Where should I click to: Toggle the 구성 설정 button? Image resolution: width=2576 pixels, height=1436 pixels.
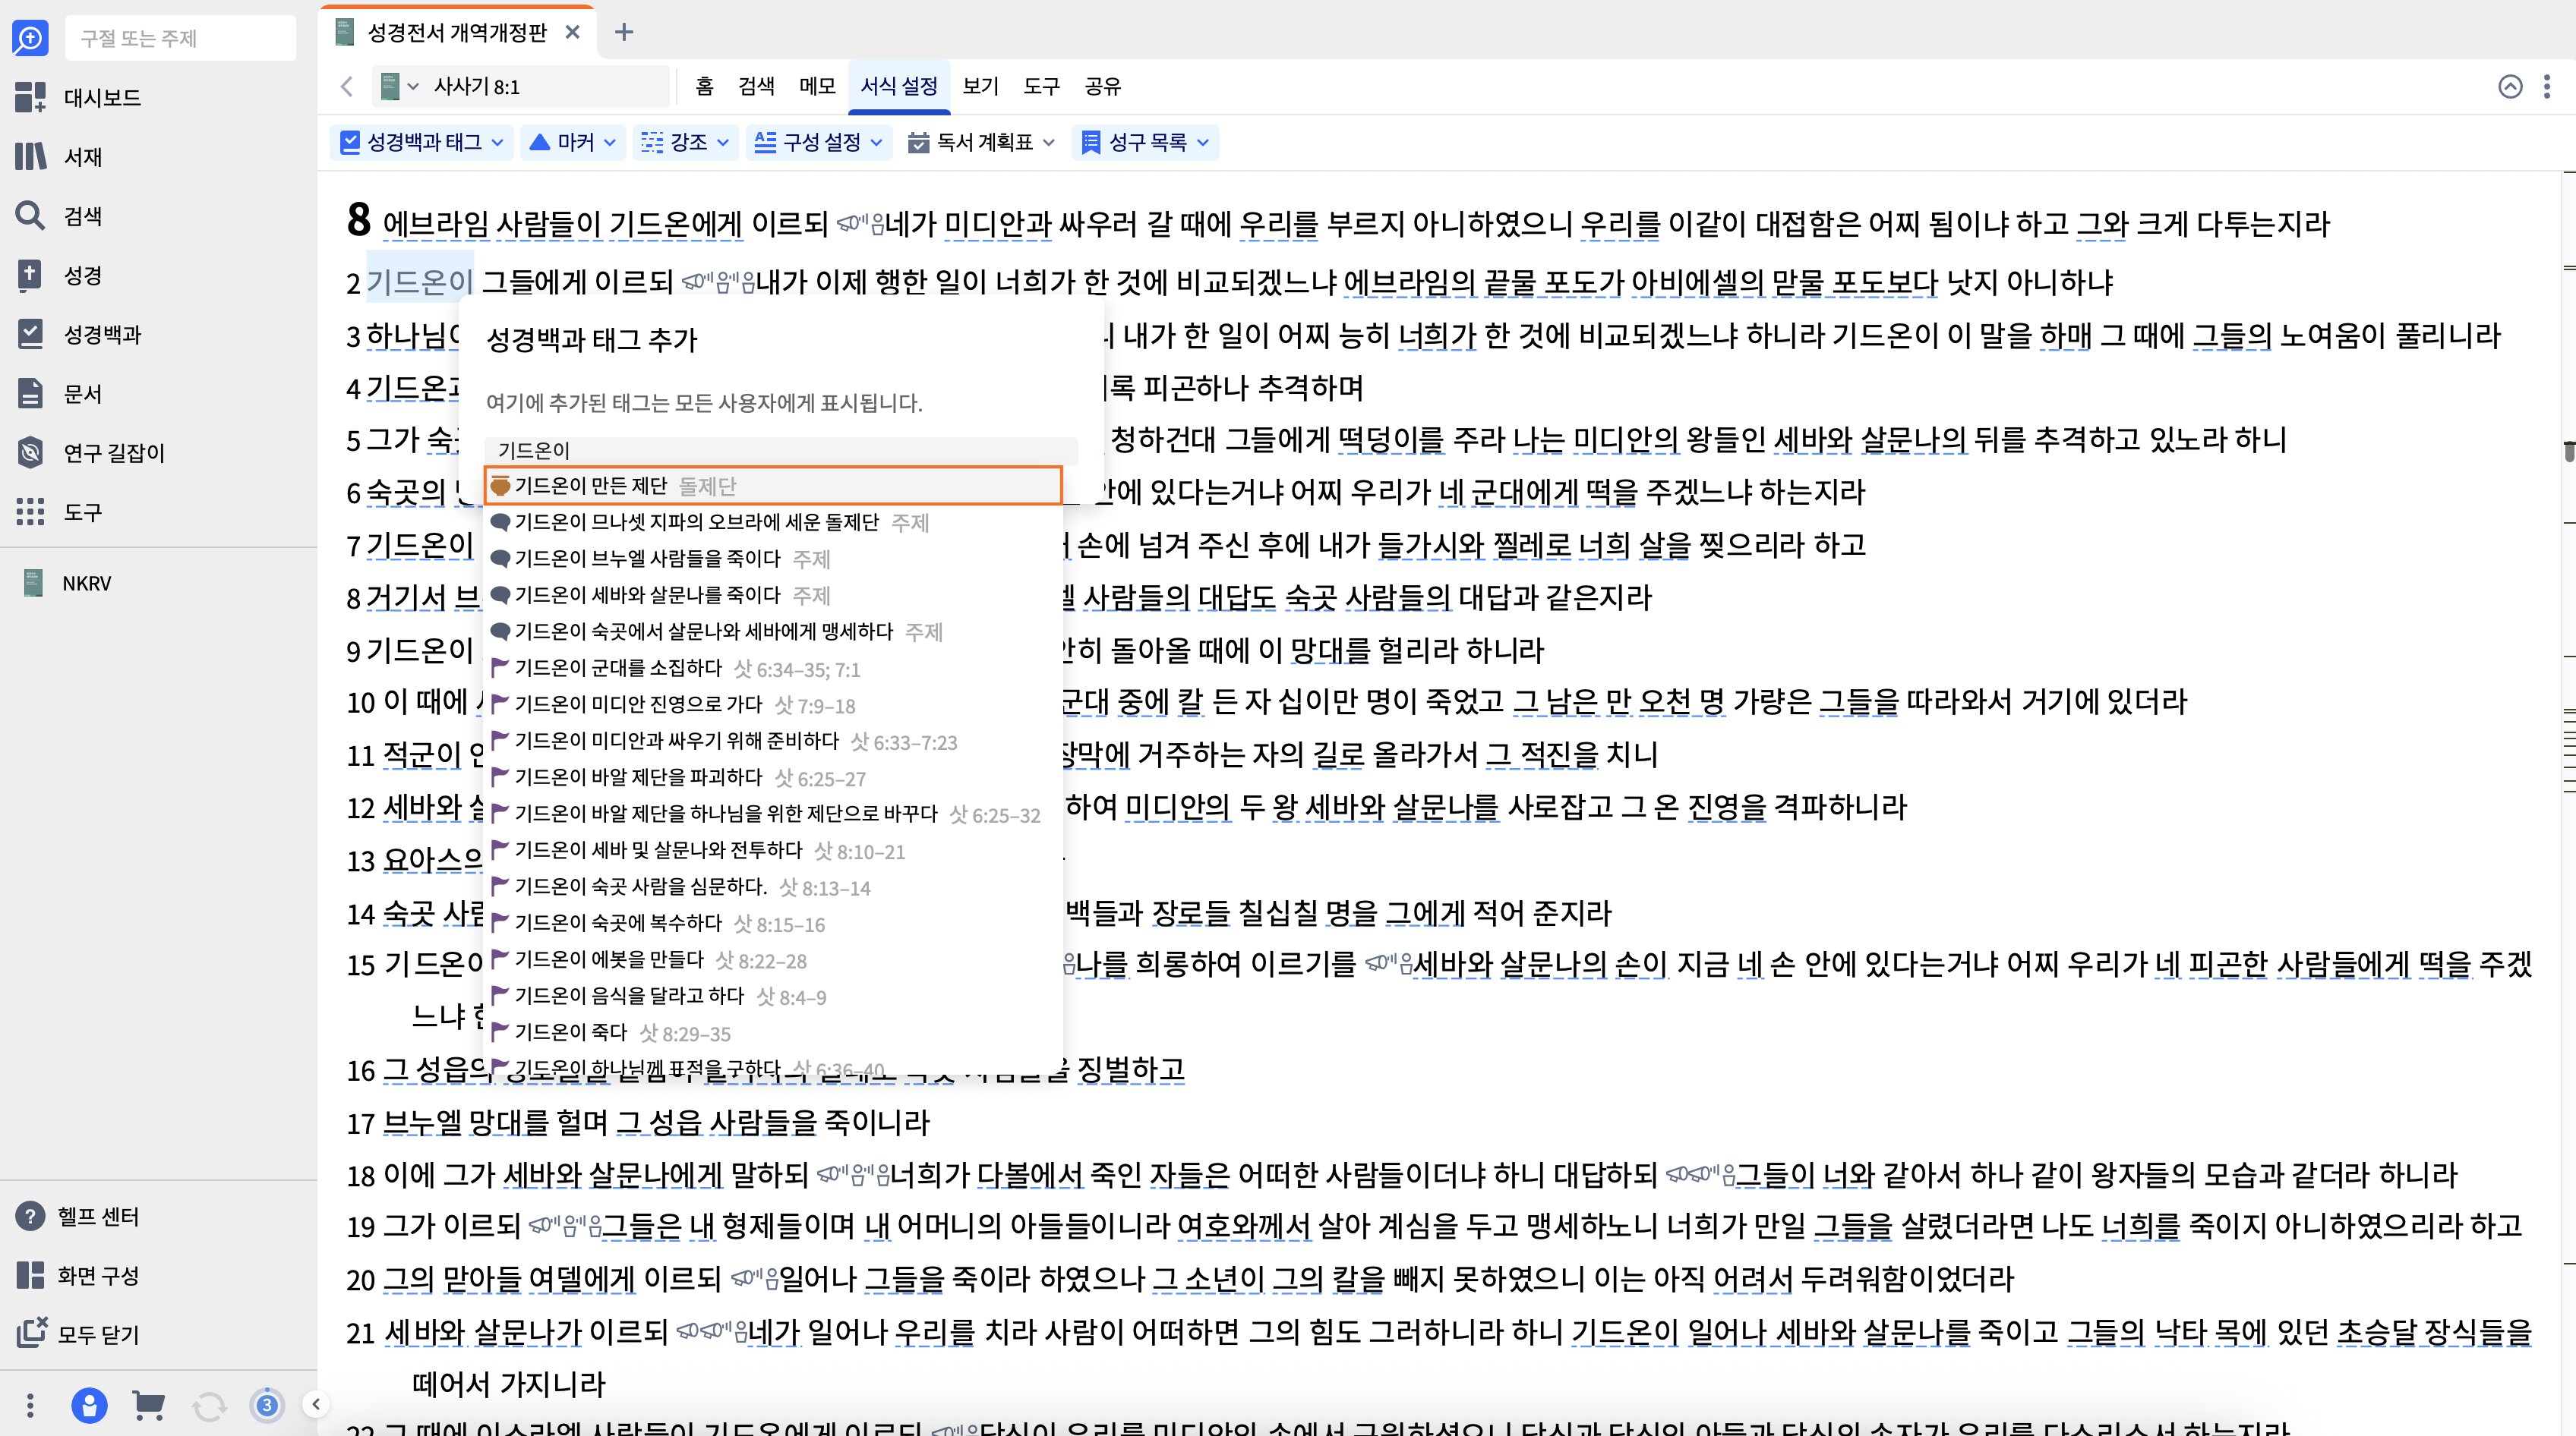point(808,142)
